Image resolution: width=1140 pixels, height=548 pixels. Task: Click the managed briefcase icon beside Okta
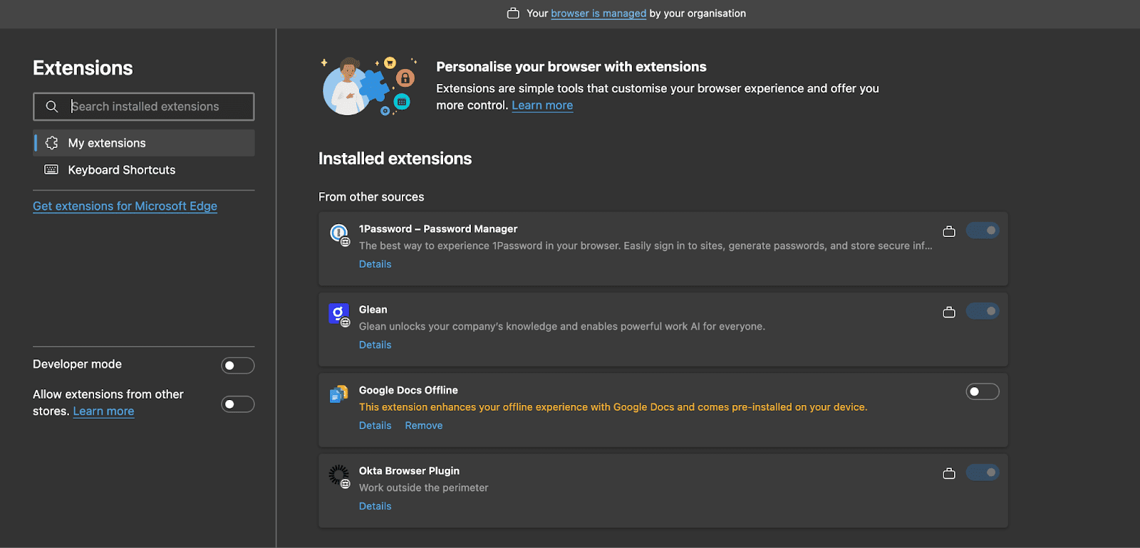coord(949,473)
